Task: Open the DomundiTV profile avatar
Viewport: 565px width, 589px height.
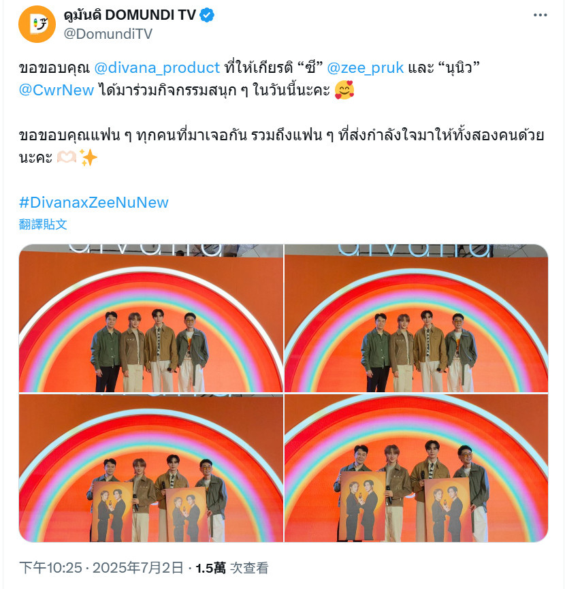Action: coord(37,24)
